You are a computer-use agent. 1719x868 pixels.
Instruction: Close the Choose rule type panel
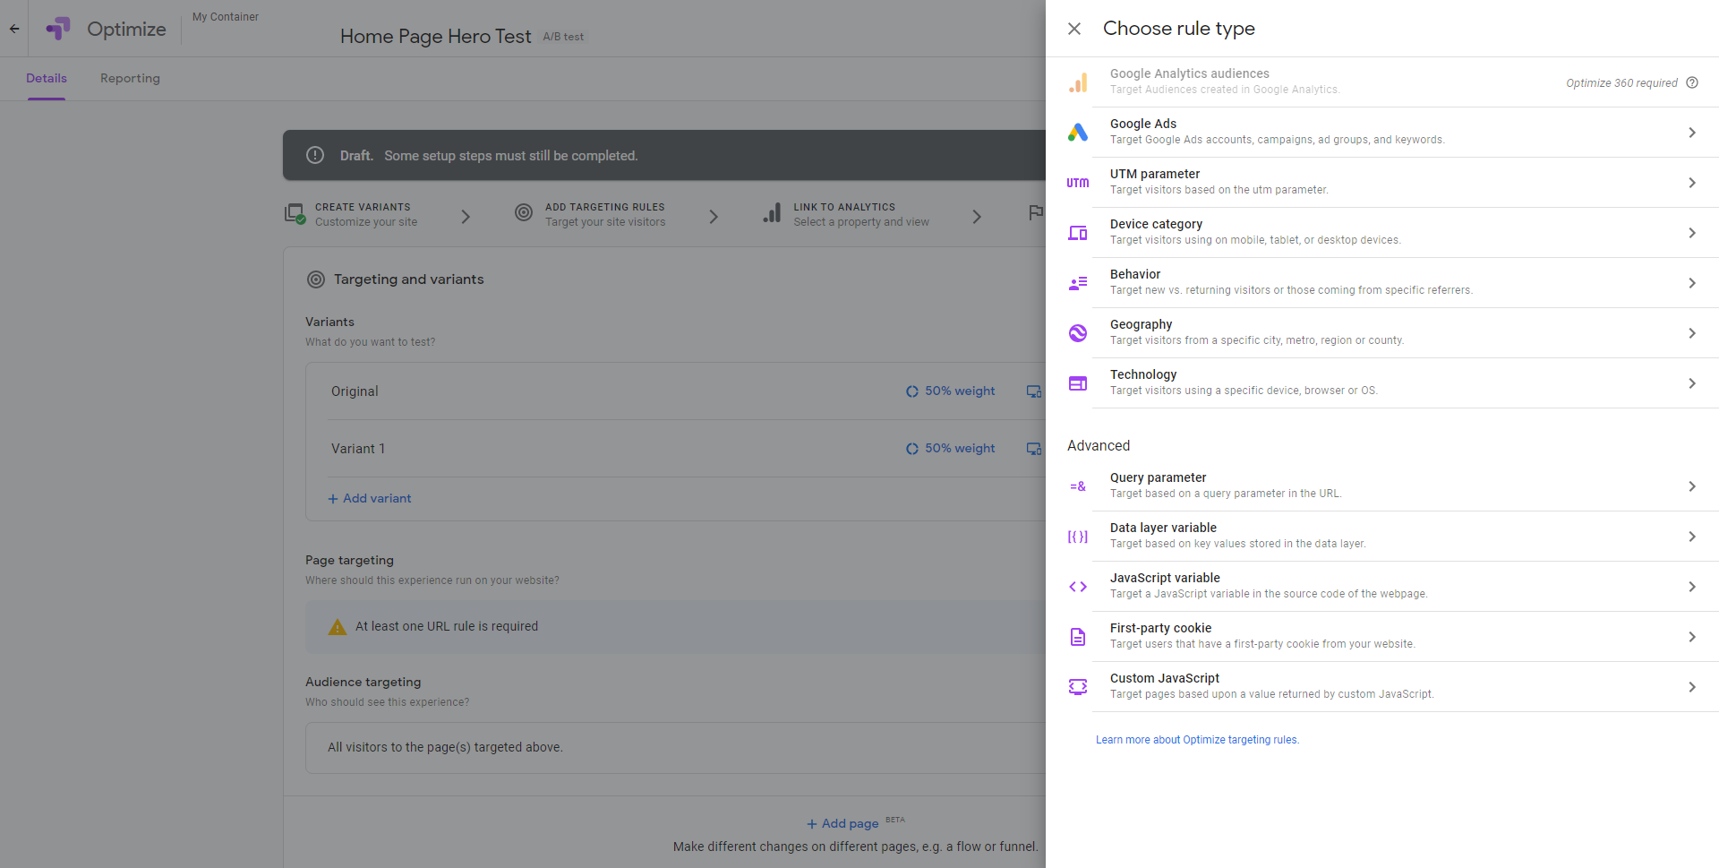click(1073, 29)
